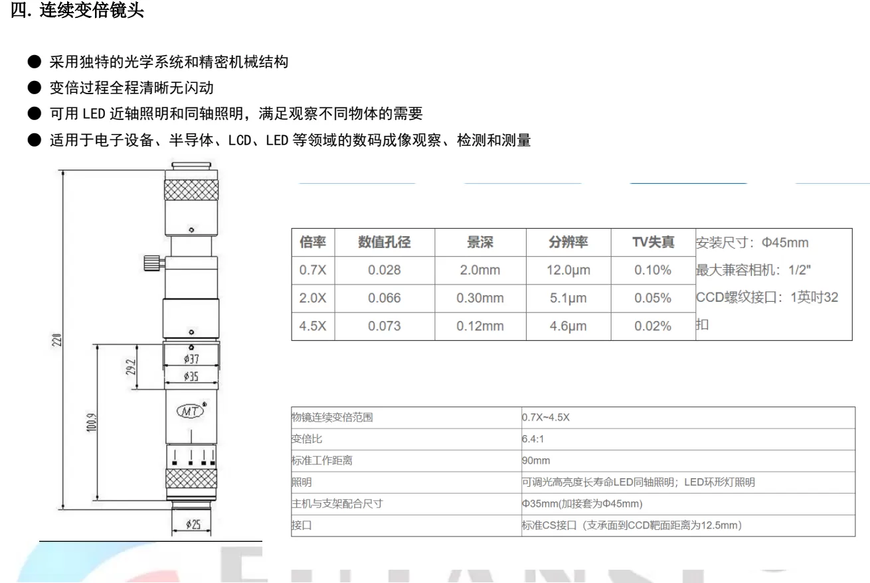Select the 倍率 table header cell
The image size is (870, 583).
tap(312, 242)
